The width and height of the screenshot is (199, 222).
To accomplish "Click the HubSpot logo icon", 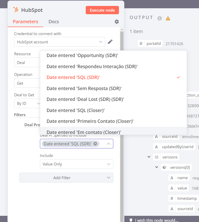I will tap(16, 10).
